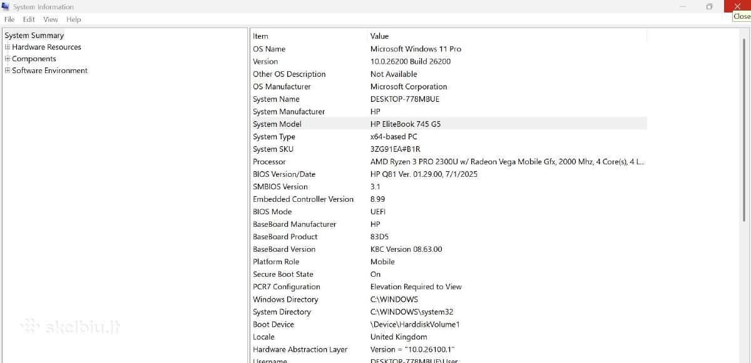This screenshot has height=363, width=751.
Task: Restore down the window
Action: point(709,7)
